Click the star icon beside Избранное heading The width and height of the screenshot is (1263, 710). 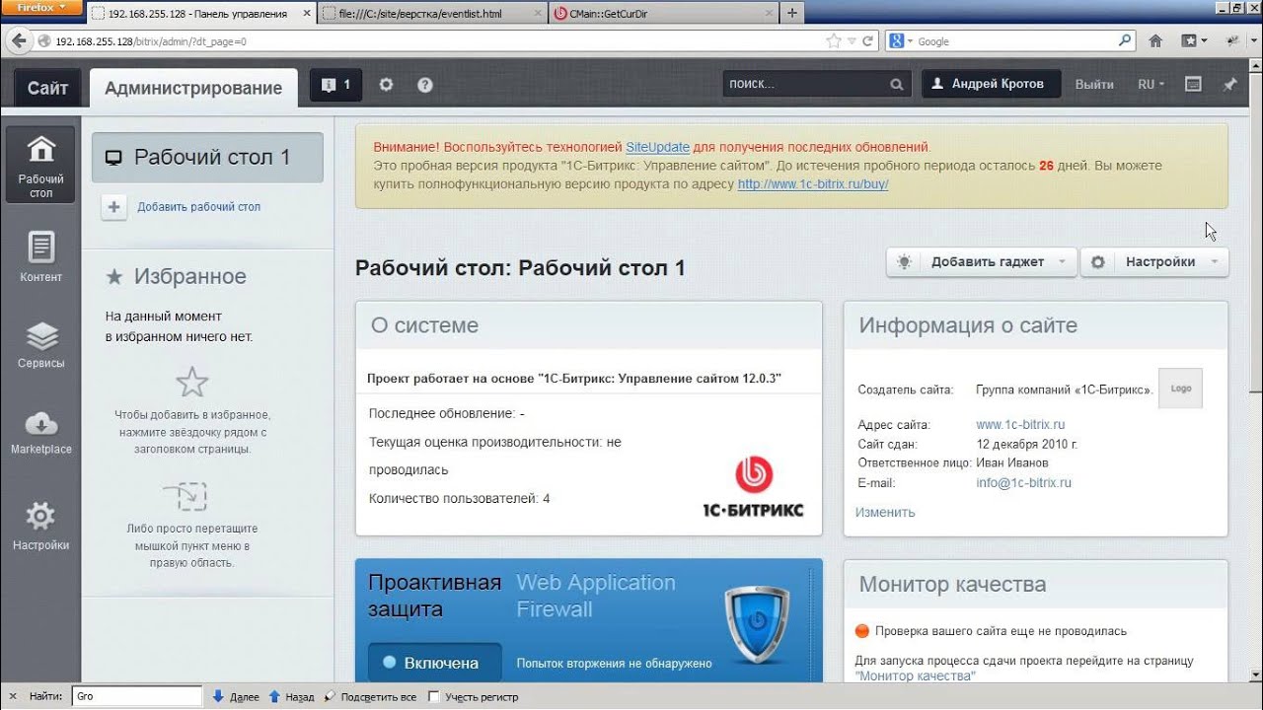pos(114,277)
